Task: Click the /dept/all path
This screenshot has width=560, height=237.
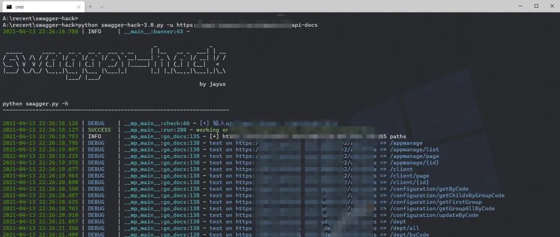Action: (x=404, y=228)
